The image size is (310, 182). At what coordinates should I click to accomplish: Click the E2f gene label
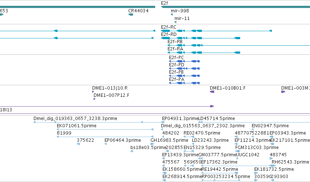(165, 3)
